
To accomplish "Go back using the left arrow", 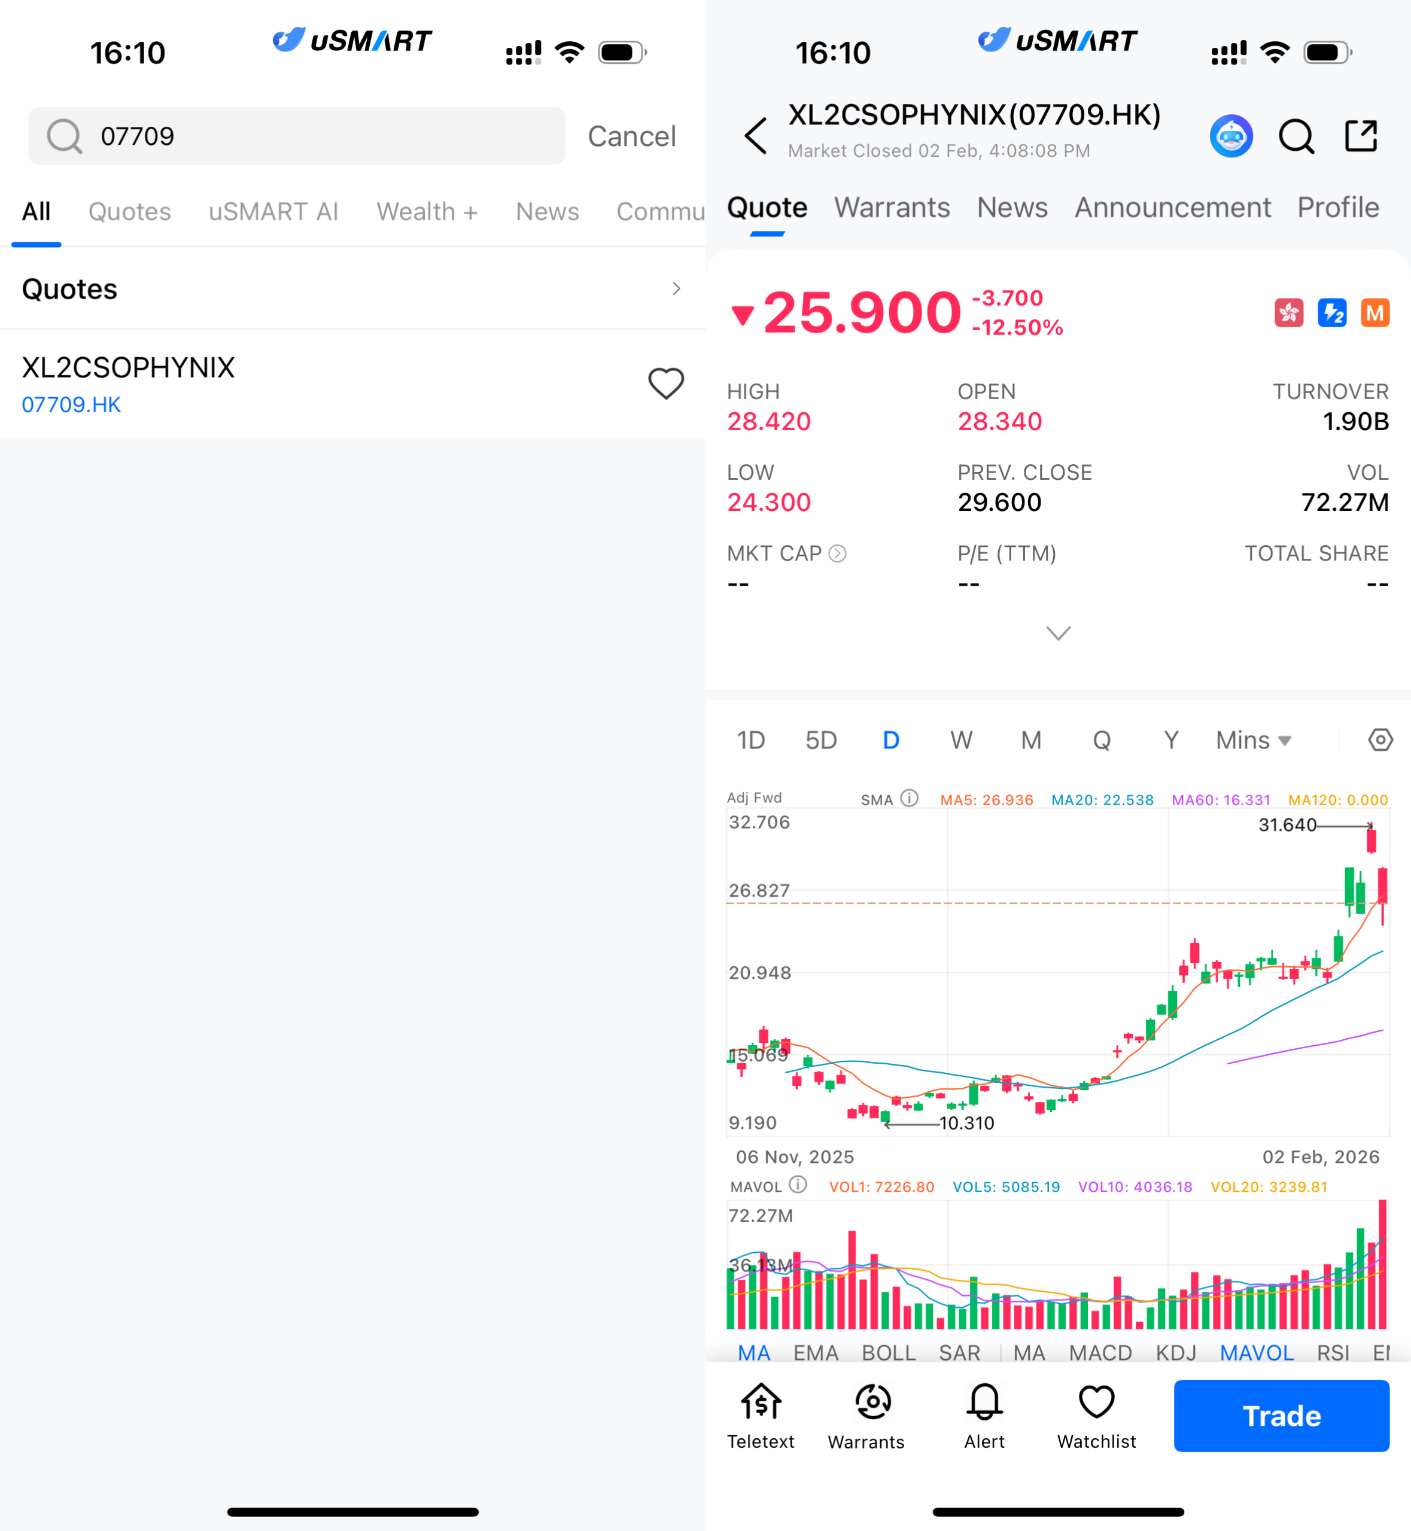I will click(755, 136).
